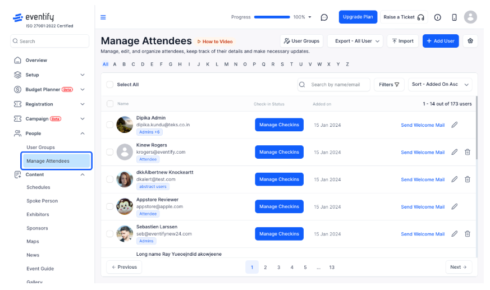Go to page 3 of attendees
490x290 pixels.
point(278,267)
